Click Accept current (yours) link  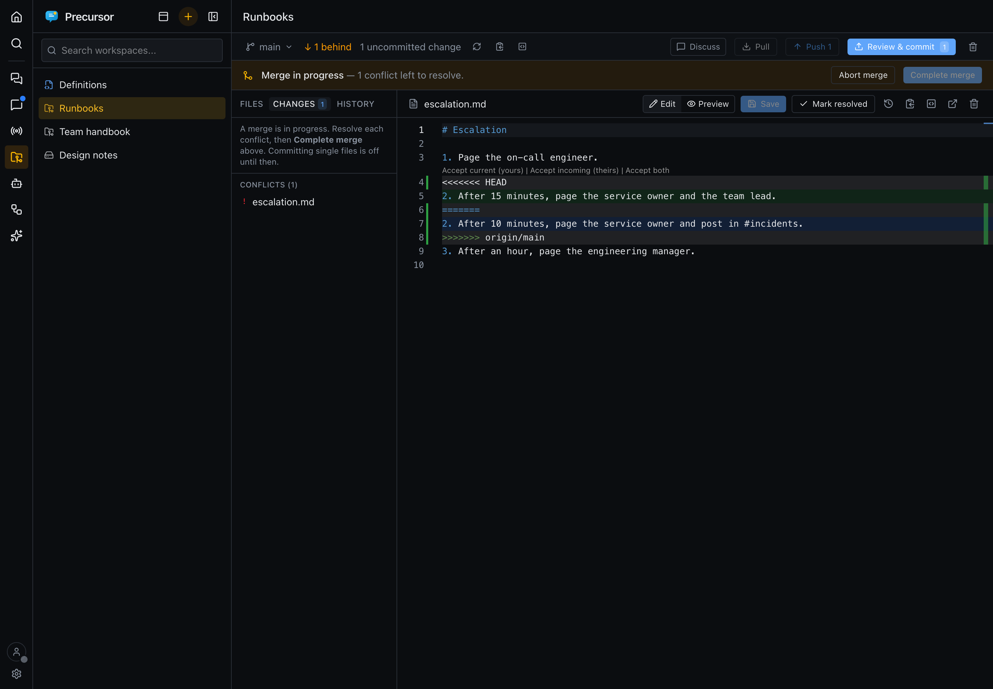click(482, 170)
